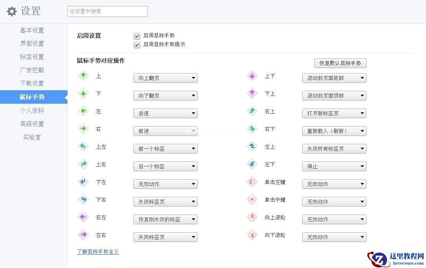
Task: Click the green up arrow gesture icon
Action: click(83, 76)
